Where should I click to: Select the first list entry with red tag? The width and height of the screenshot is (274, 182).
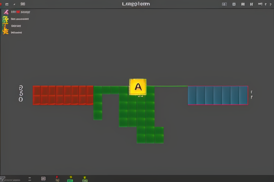pos(20,12)
